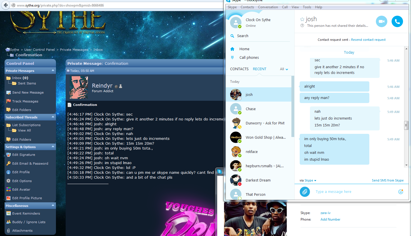Click the Skype chat scrollbar thumb

click(x=406, y=125)
